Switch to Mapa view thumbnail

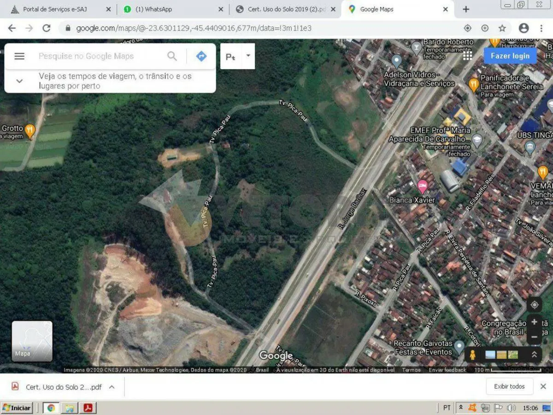pyautogui.click(x=32, y=341)
